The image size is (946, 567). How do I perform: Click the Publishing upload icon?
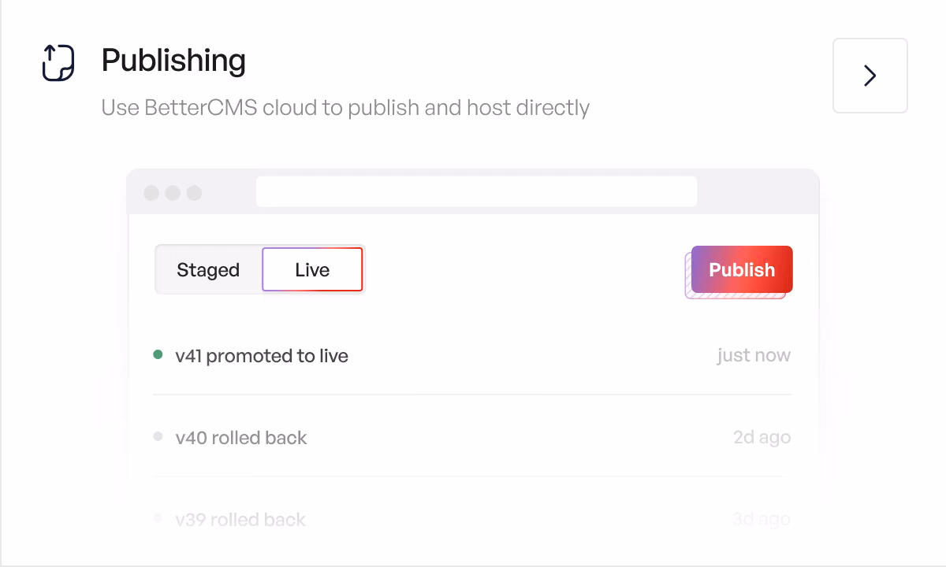(x=58, y=63)
